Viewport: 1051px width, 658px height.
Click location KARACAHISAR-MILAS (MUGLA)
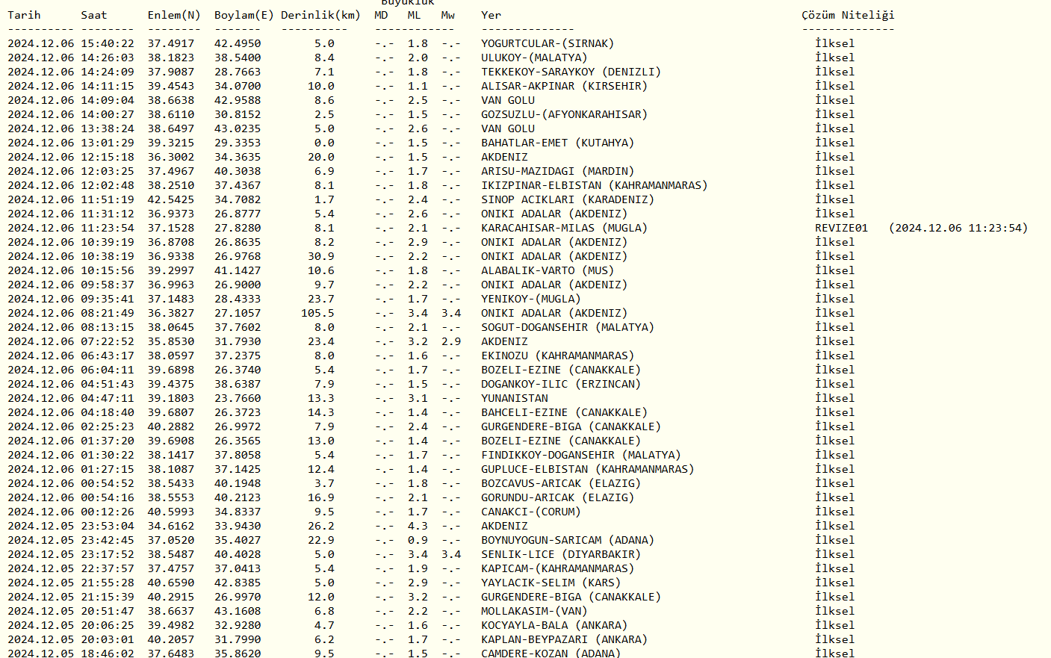click(x=564, y=228)
